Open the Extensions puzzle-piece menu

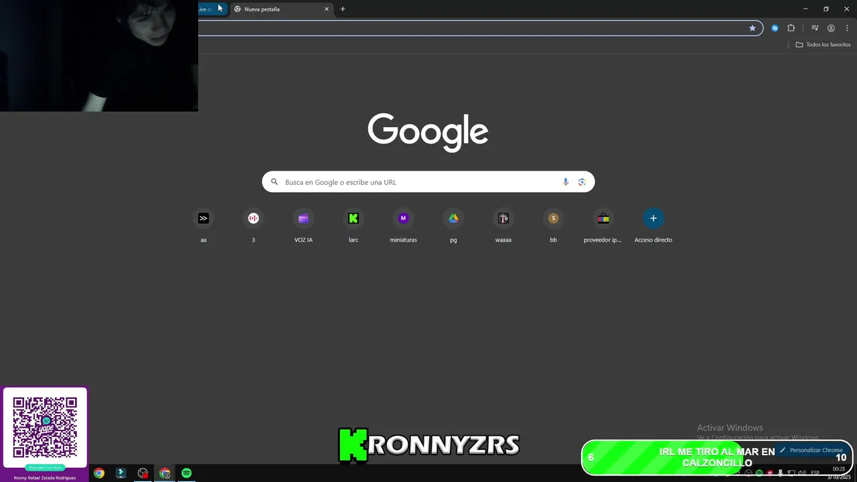click(791, 28)
